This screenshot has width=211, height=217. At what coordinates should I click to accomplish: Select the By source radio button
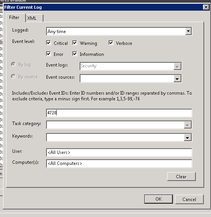pos(13,76)
